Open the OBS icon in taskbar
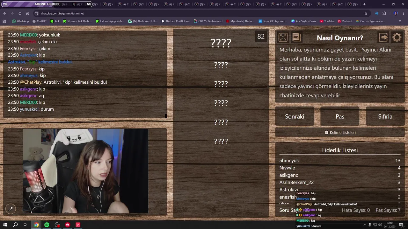408x229 pixels. [57, 225]
